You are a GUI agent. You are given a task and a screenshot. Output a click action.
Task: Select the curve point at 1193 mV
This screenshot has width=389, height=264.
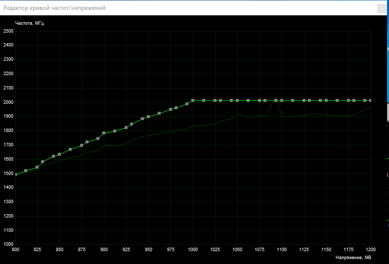click(365, 100)
